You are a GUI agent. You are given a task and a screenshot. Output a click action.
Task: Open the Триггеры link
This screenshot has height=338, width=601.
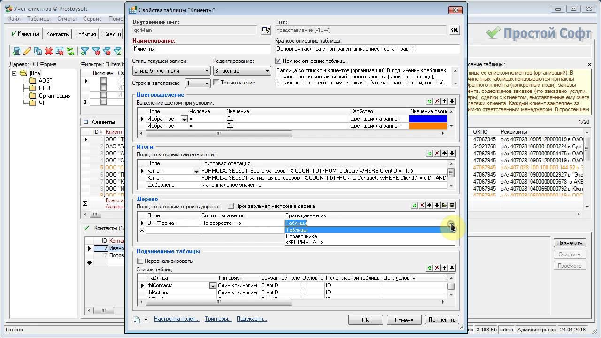click(218, 319)
